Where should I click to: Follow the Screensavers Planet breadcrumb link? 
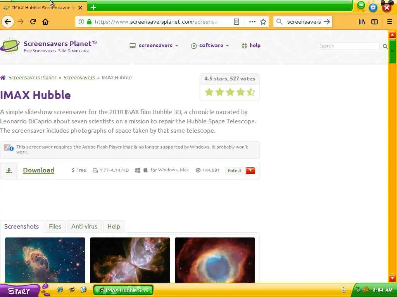33,77
